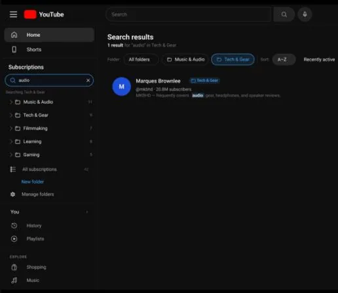This screenshot has height=293, width=338.
Task: Open Marques Brownlee channel avatar
Action: tap(121, 87)
